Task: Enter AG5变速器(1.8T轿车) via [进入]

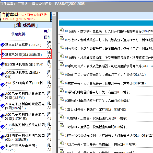Action: point(49,116)
